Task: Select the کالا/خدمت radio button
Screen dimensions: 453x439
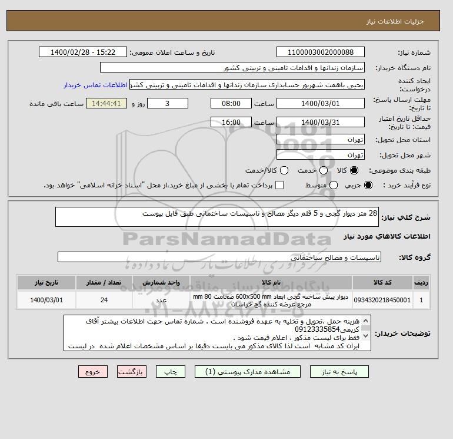Action: coord(284,170)
